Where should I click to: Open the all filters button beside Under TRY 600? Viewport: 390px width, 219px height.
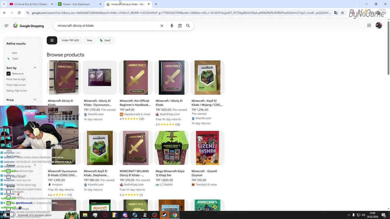(52, 40)
